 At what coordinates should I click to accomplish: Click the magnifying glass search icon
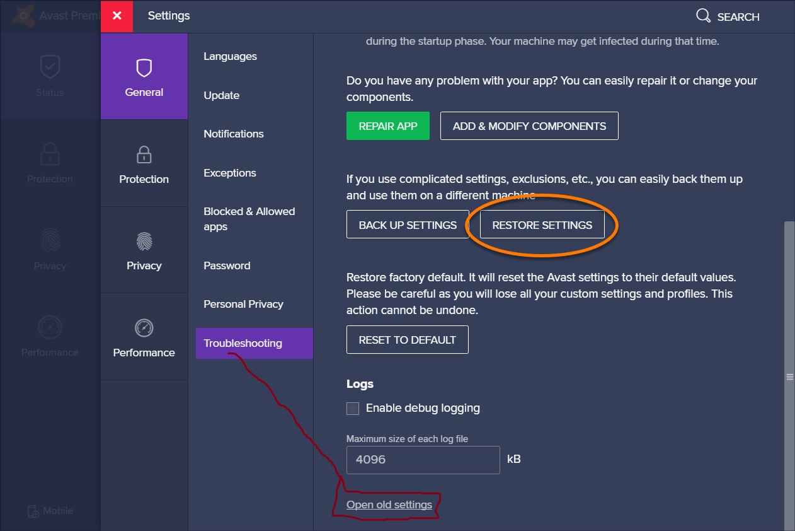703,16
